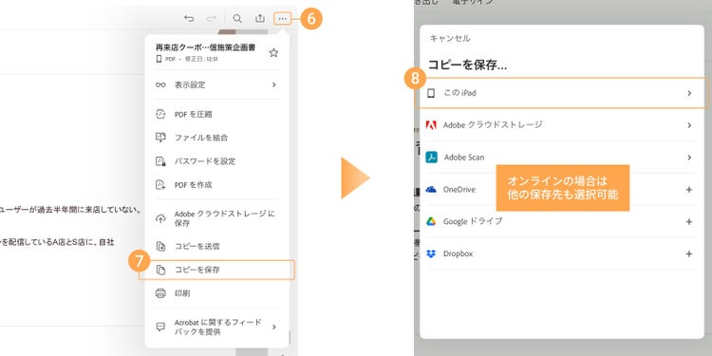Select Adobe クラウドストレージ save location
This screenshot has height=356, width=712.
tap(562, 125)
